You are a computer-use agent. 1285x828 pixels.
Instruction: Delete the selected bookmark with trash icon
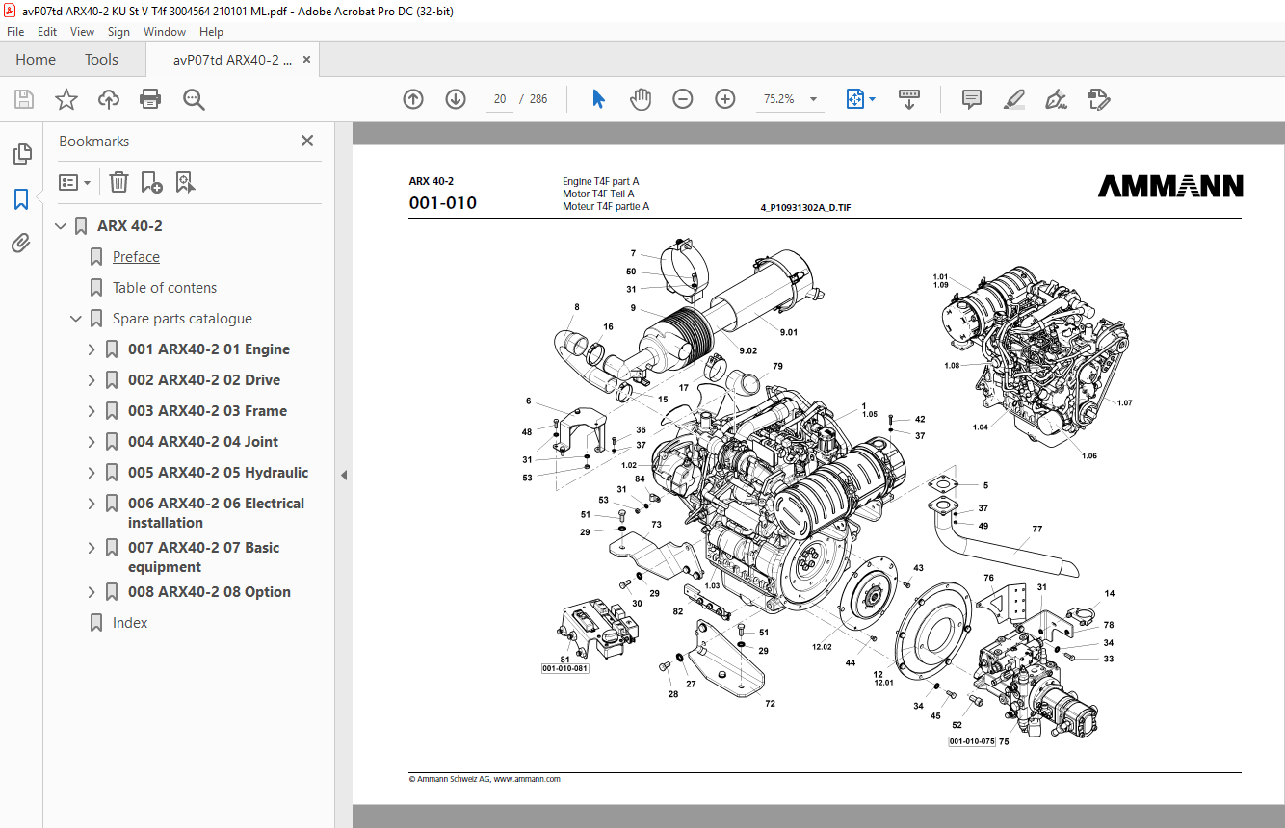click(x=118, y=182)
